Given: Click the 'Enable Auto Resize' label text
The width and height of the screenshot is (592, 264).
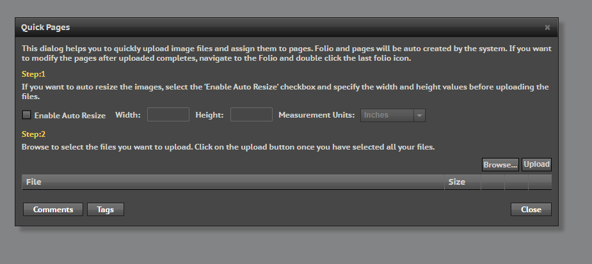Looking at the screenshot, I should pos(70,116).
